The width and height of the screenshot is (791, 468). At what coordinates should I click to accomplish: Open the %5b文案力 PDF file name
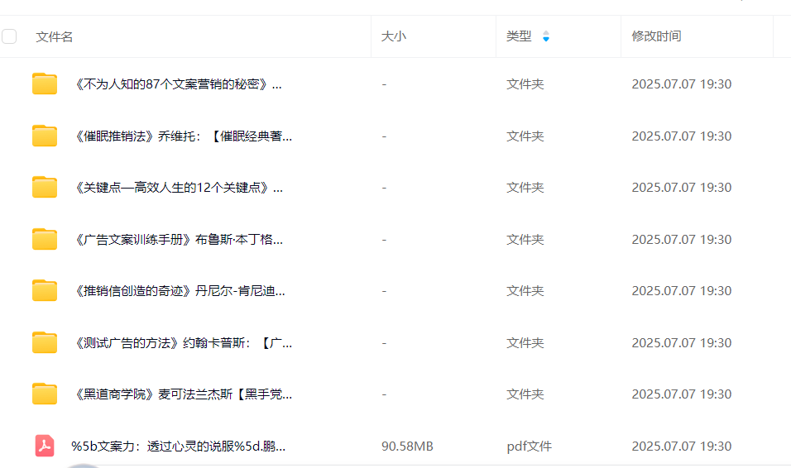click(x=179, y=447)
